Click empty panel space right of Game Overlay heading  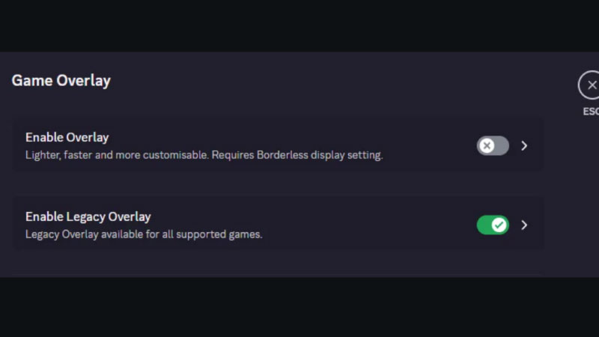337,80
